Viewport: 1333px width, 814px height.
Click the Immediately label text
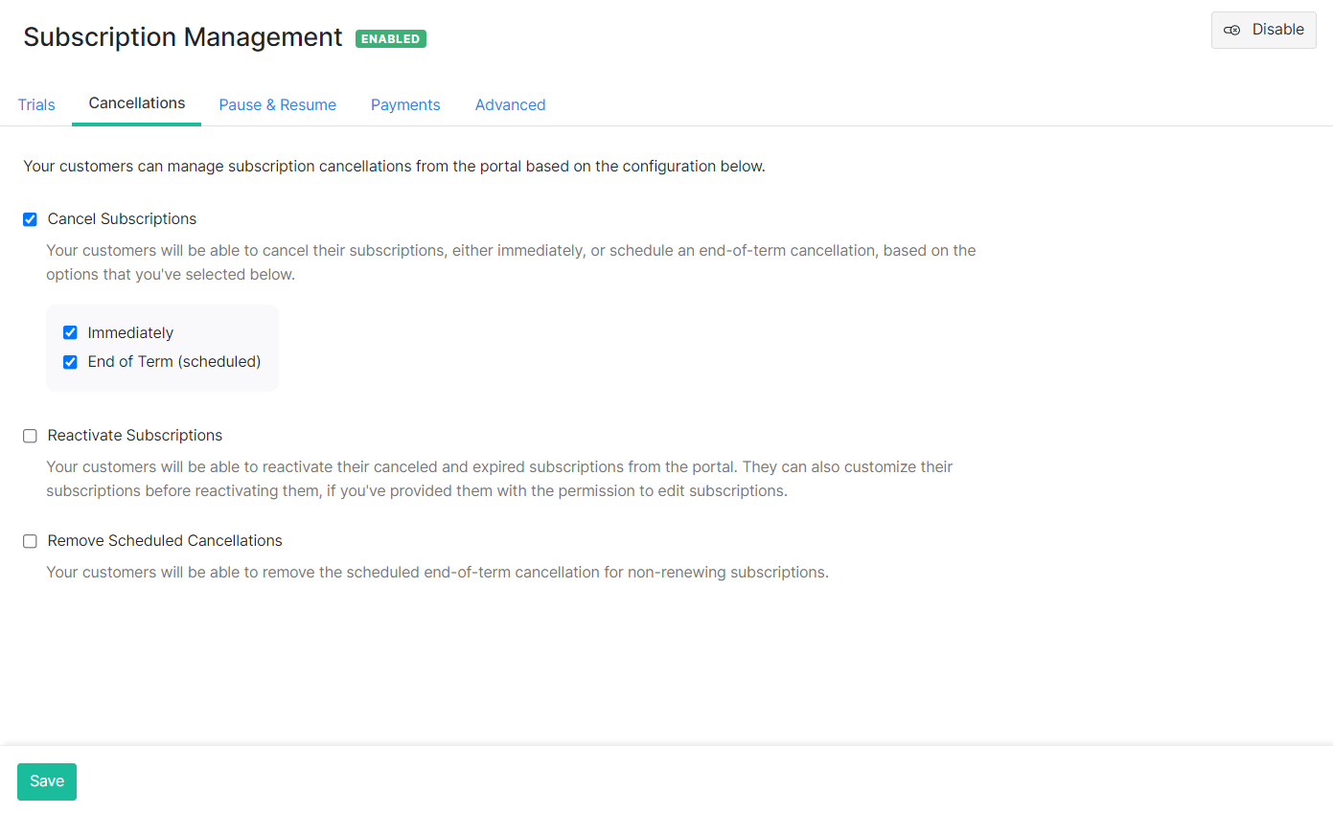(x=130, y=332)
